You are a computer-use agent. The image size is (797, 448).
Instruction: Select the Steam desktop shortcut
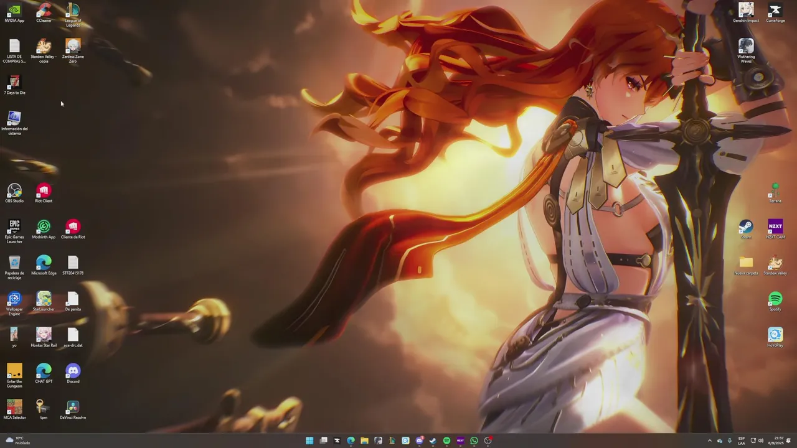point(746,230)
